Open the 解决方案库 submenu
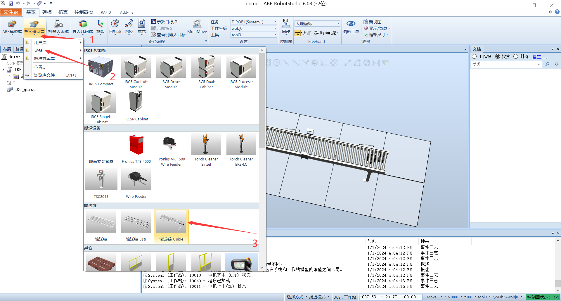Screen dimensions: 561x301 53,58
